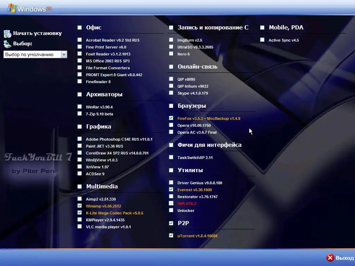Tick the Aimp2 v2.51.330 checkbox
Screen dimensions: 355x266
(x=79, y=198)
